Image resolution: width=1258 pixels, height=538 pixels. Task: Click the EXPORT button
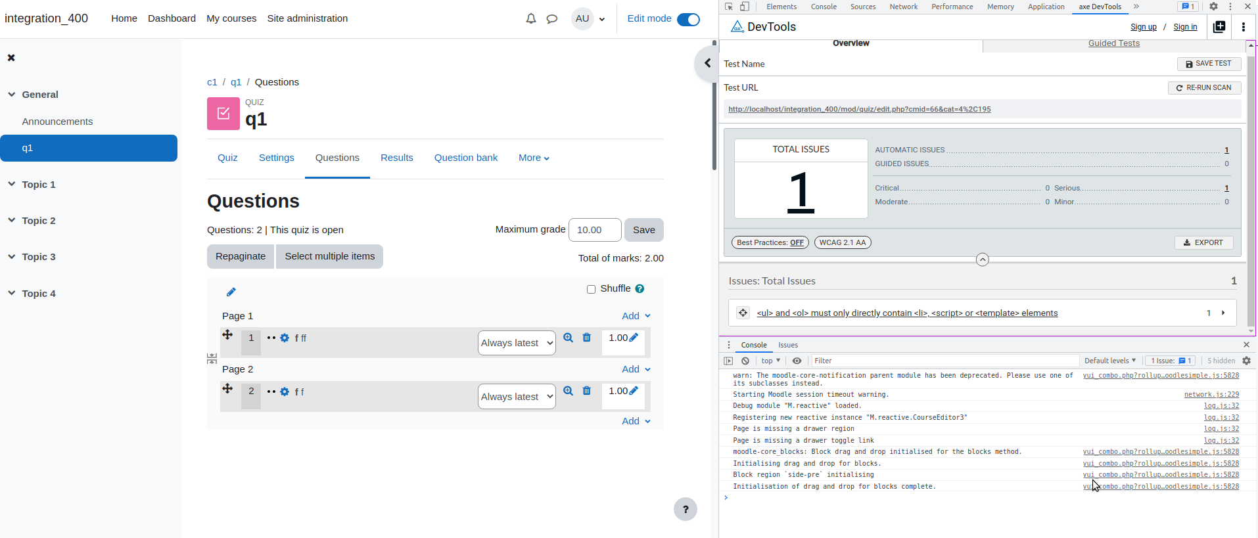point(1204,242)
